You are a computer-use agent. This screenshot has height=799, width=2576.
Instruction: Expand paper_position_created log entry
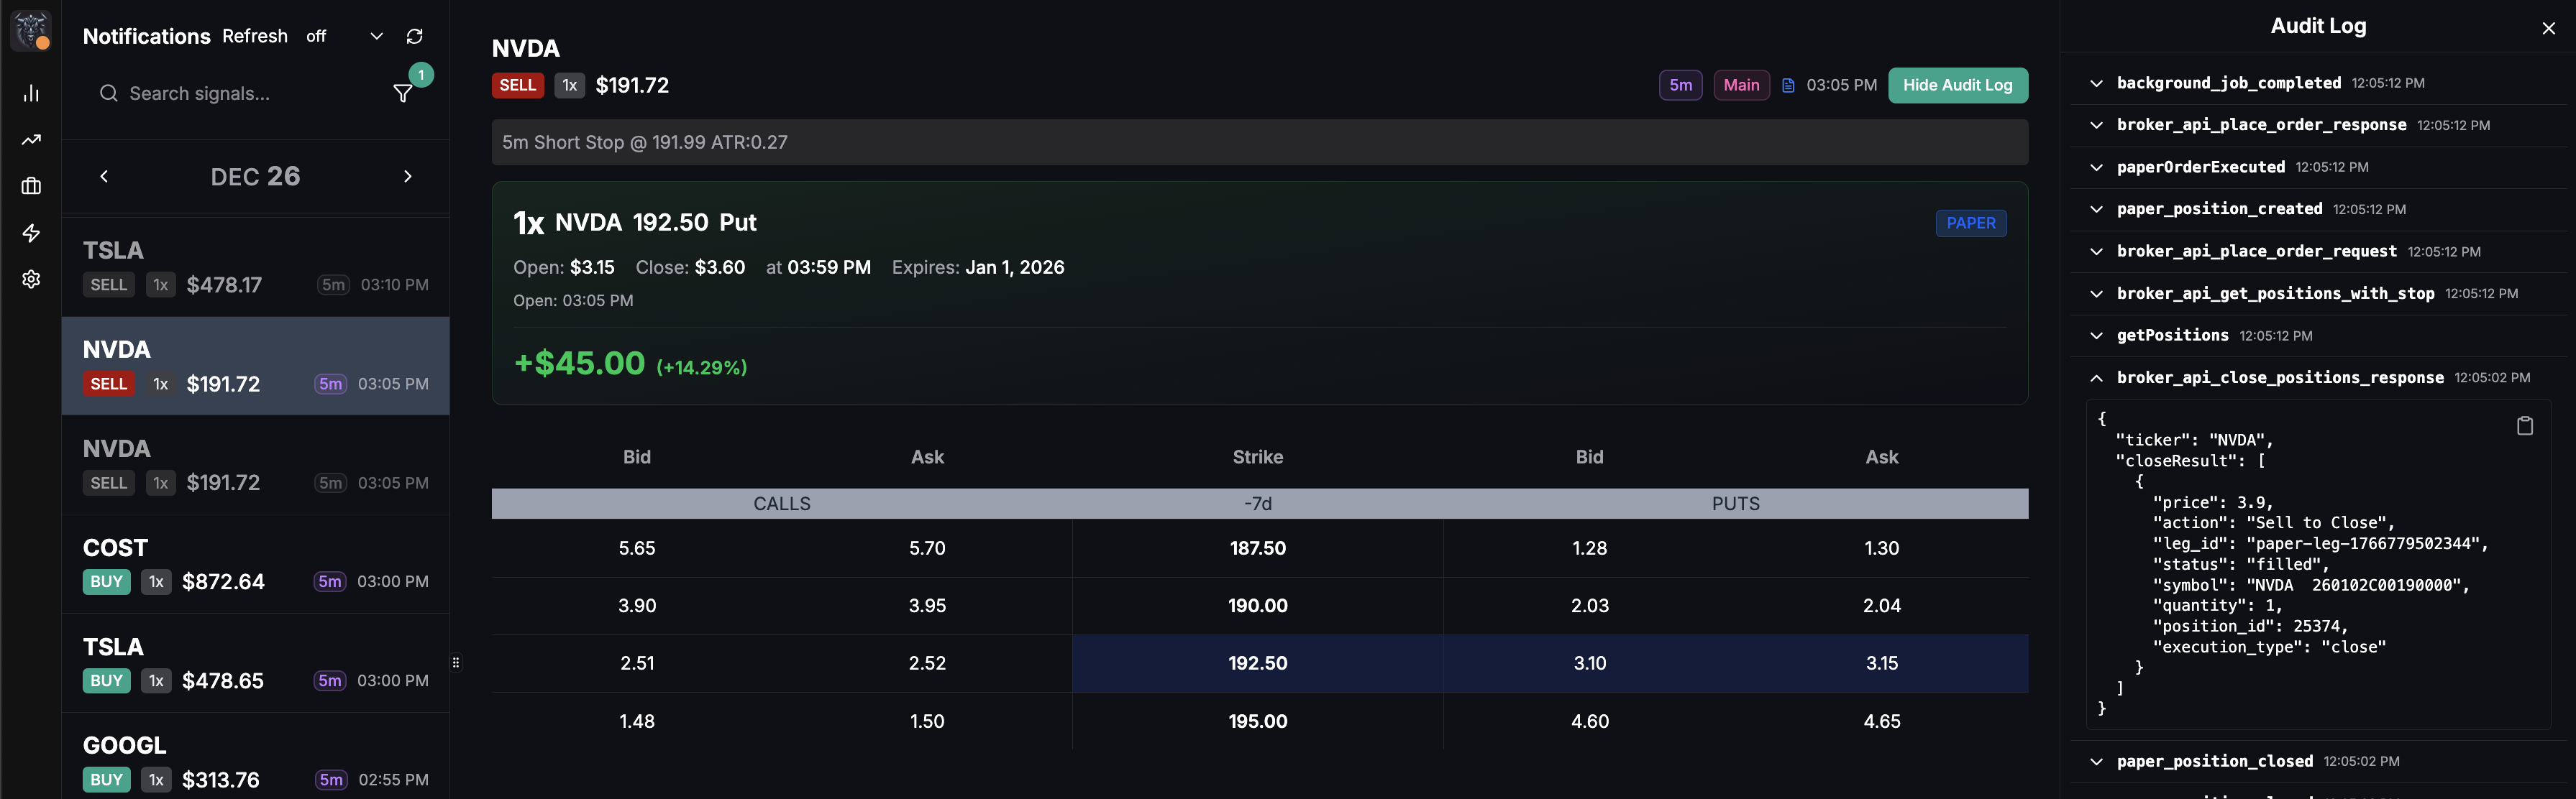(2318, 209)
